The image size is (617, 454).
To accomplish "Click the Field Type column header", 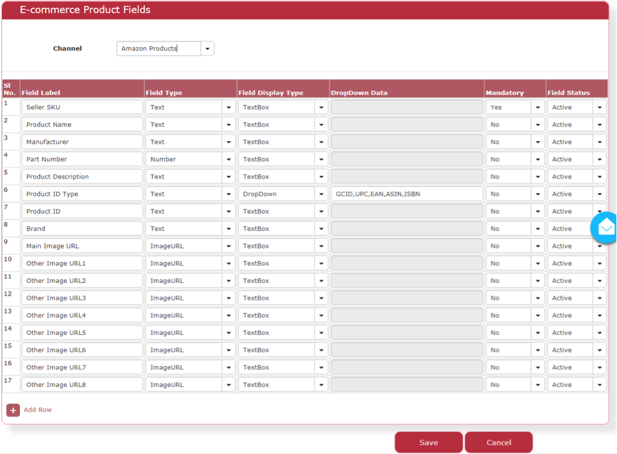I will click(163, 93).
